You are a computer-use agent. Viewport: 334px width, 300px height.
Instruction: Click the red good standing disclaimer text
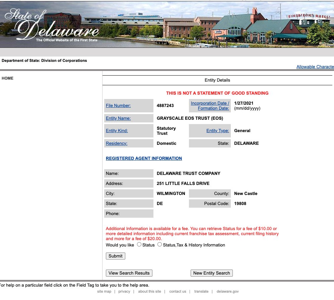click(x=217, y=93)
